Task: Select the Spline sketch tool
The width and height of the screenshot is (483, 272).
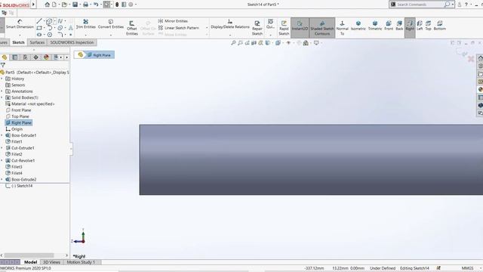Action: (60, 21)
